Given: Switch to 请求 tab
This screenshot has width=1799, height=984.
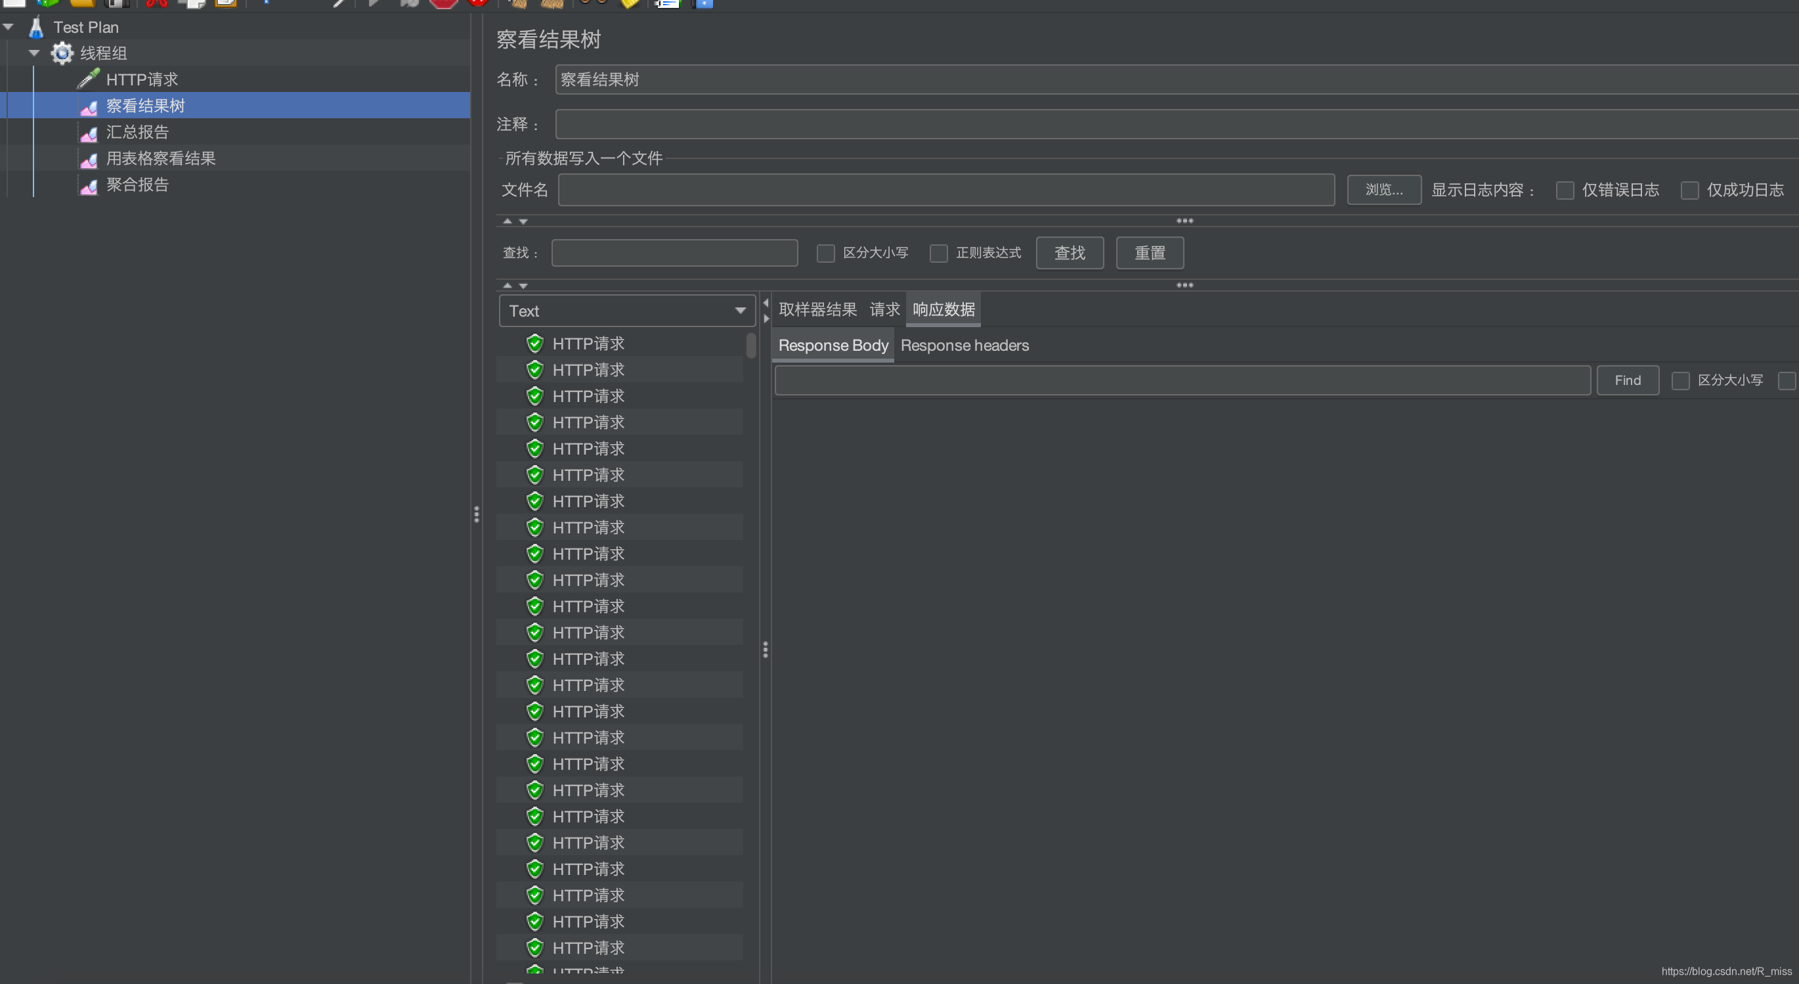Looking at the screenshot, I should (882, 309).
